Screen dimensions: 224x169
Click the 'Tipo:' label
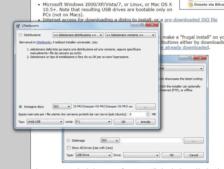click(x=22, y=122)
